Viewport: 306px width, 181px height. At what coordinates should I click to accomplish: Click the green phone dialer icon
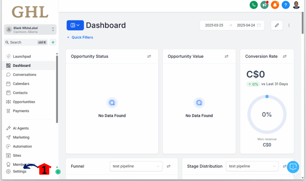(x=253, y=5)
